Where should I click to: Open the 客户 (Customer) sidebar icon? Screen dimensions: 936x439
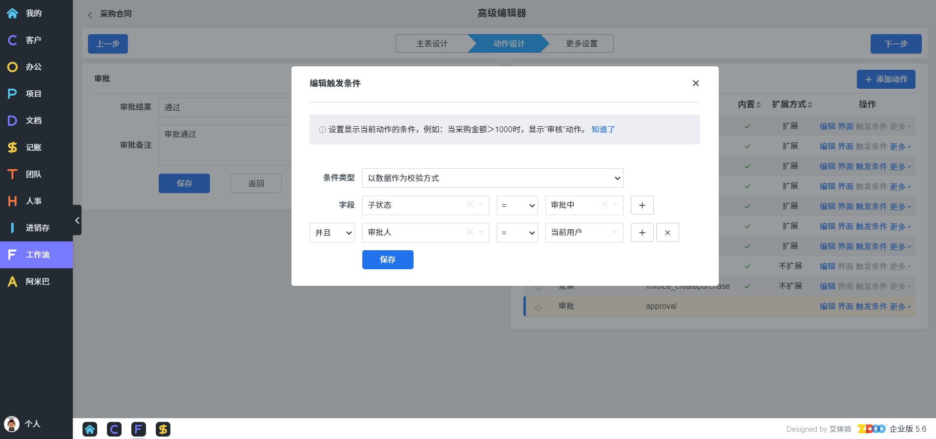pyautogui.click(x=13, y=40)
